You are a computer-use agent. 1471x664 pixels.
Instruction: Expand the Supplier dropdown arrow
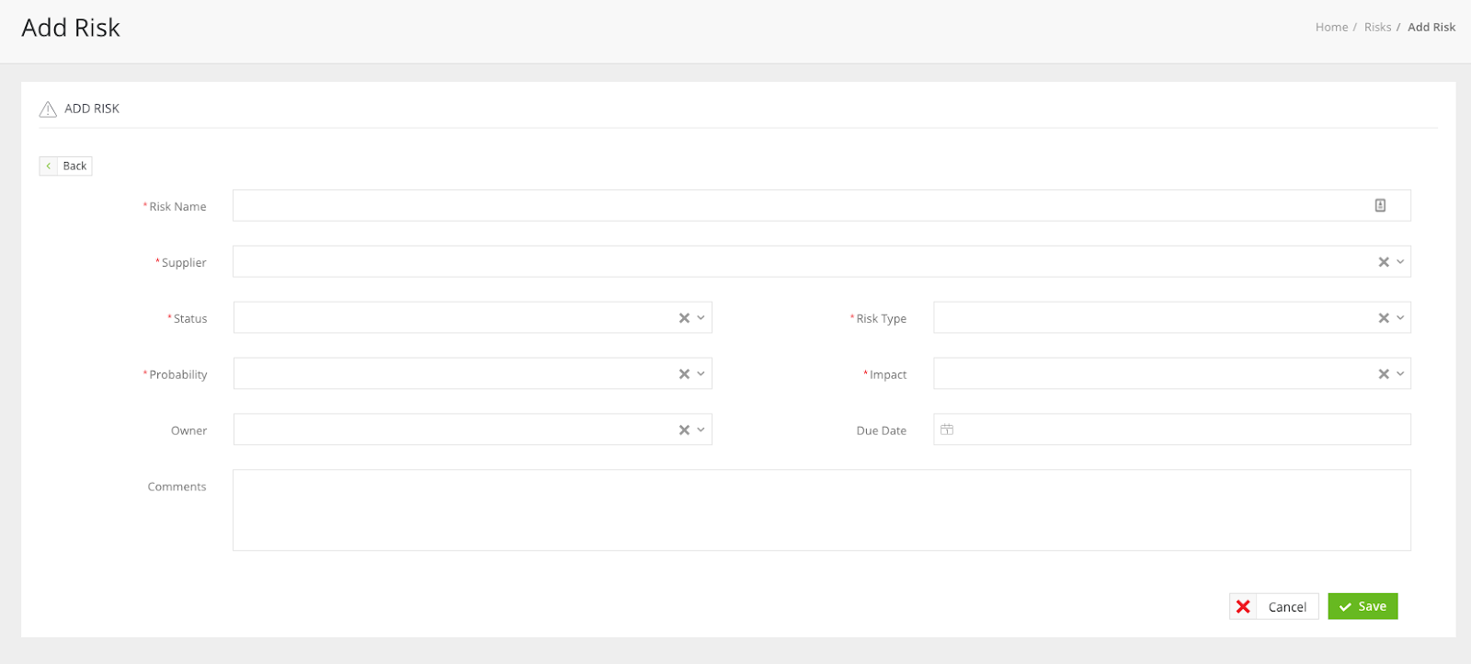click(1400, 262)
